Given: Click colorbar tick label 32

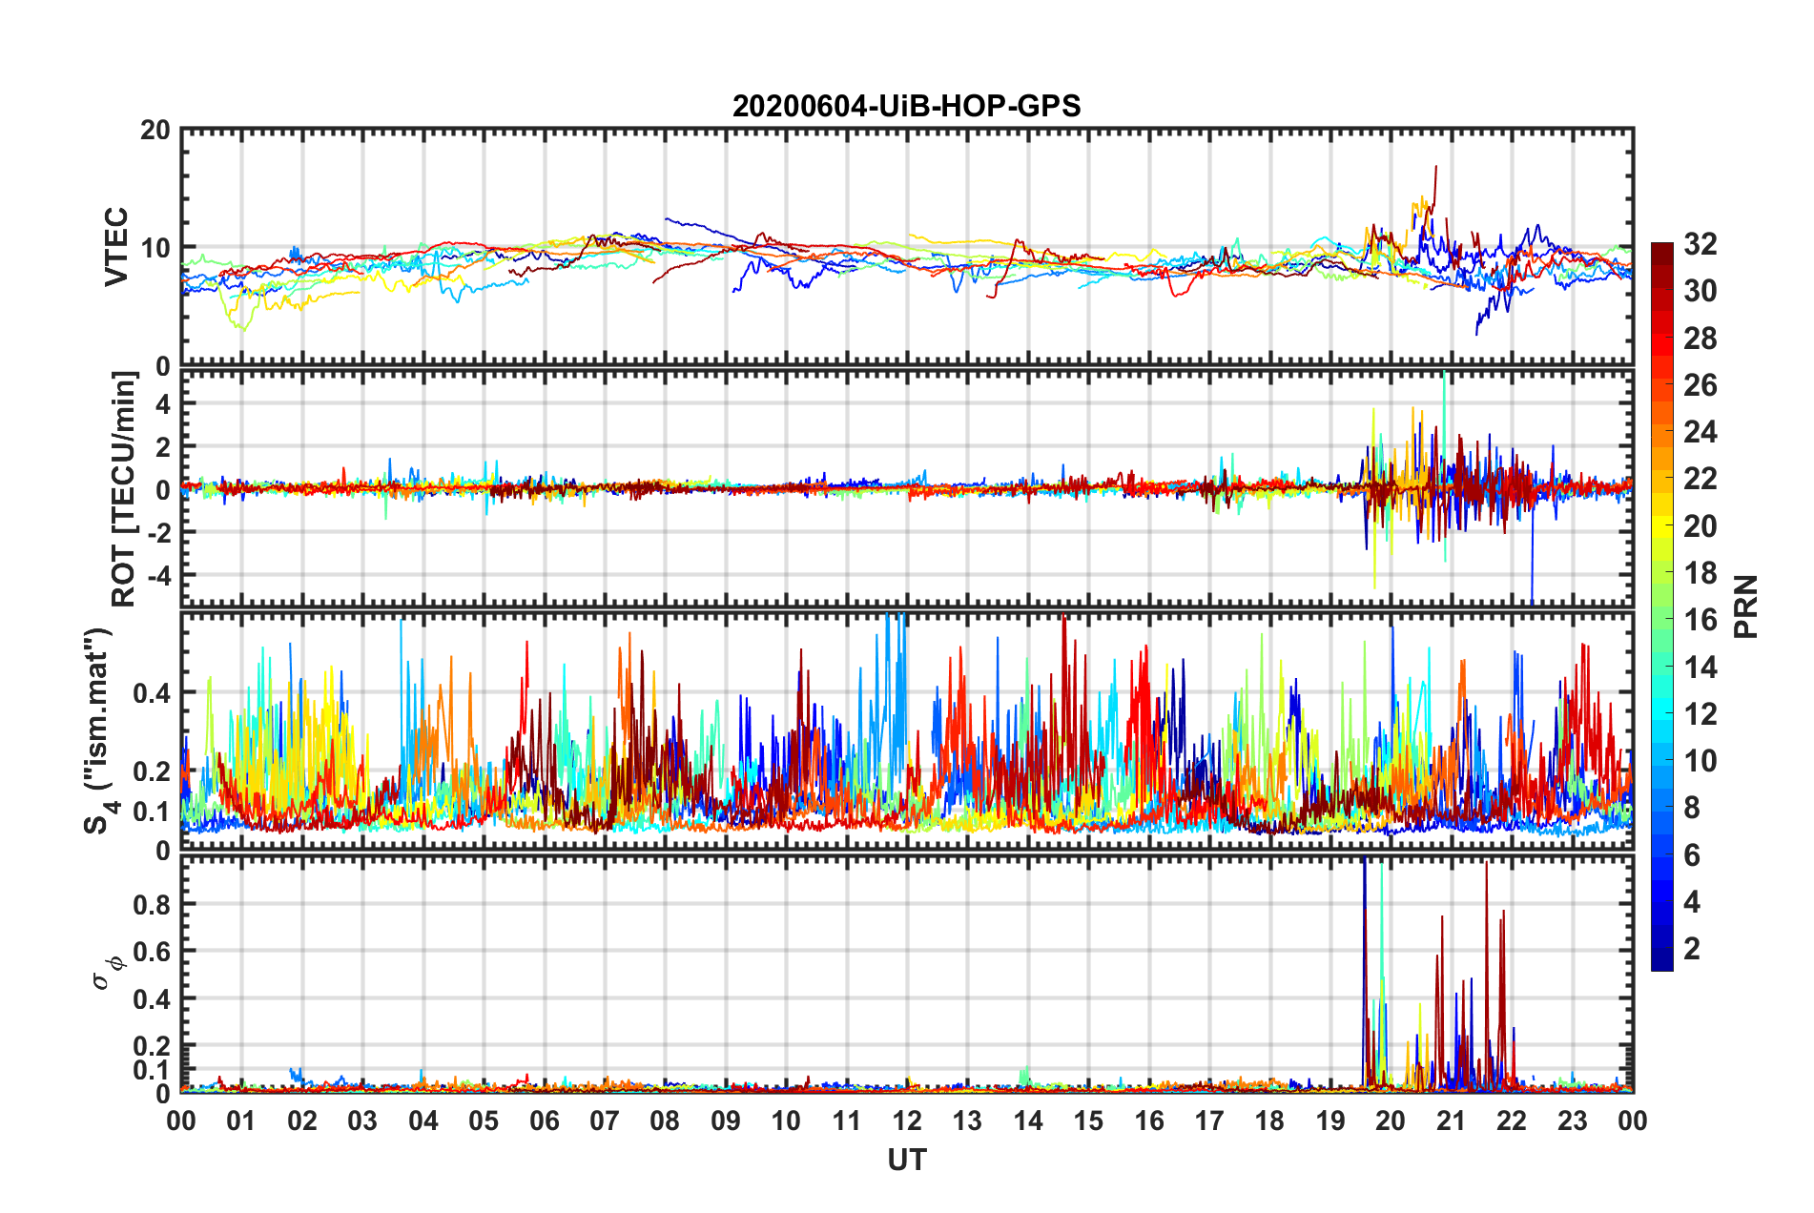Looking at the screenshot, I should point(1700,244).
